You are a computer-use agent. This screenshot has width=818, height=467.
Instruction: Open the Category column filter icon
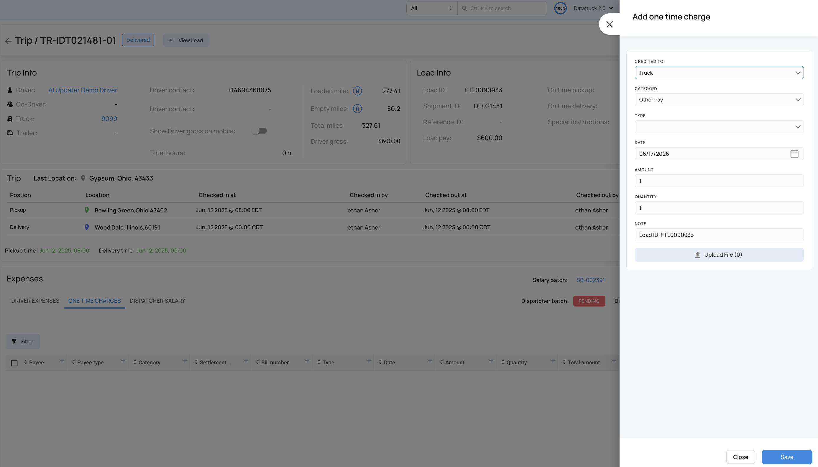[x=184, y=362]
